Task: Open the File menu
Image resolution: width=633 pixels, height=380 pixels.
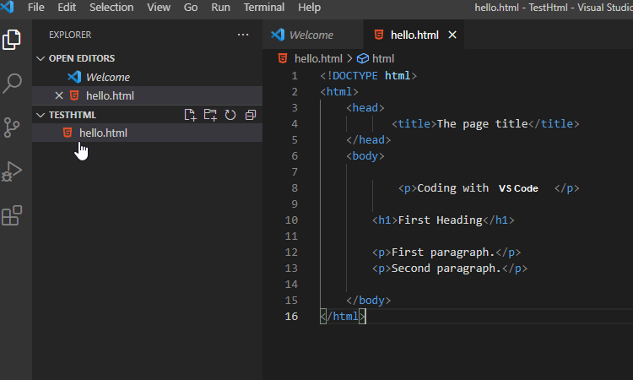Action: [36, 8]
